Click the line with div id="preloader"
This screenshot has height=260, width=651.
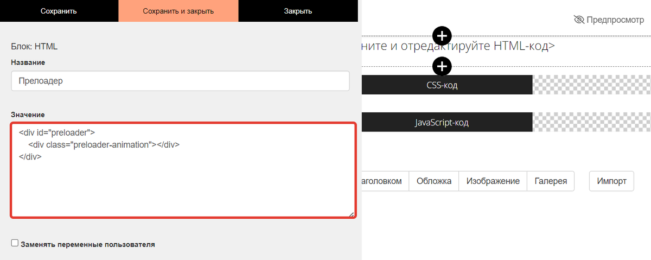click(57, 132)
